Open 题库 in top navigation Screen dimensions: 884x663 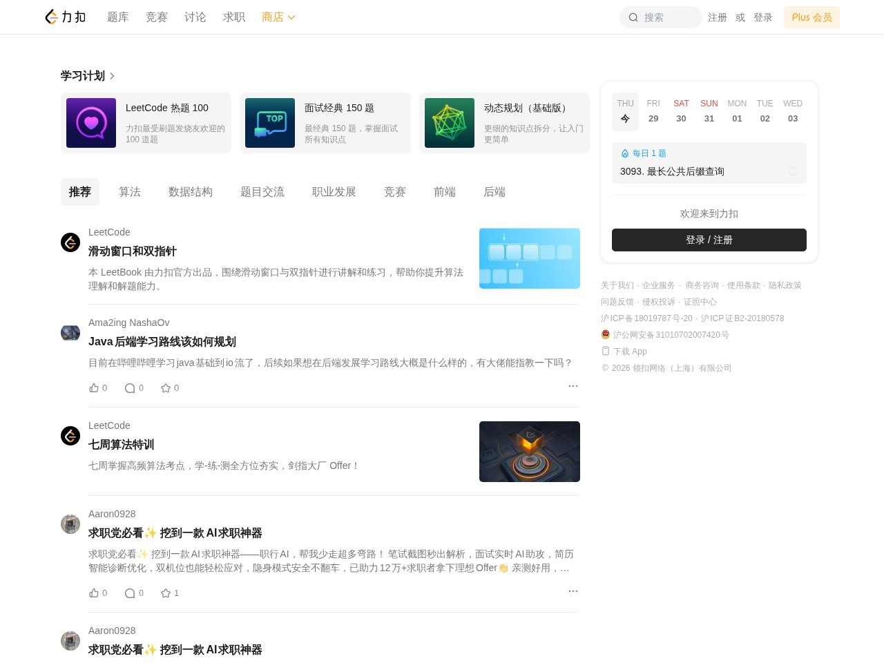tap(118, 17)
